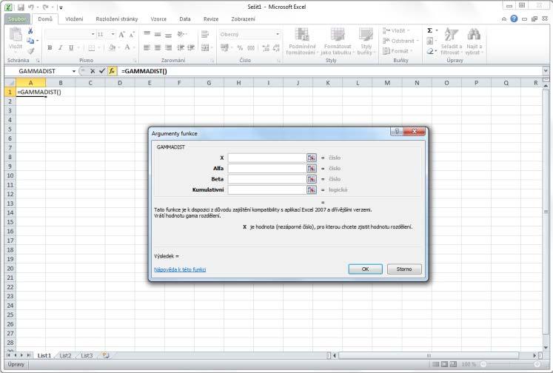This screenshot has height=373, width=553.
Task: Click the insert function fx icon
Action: coord(112,71)
